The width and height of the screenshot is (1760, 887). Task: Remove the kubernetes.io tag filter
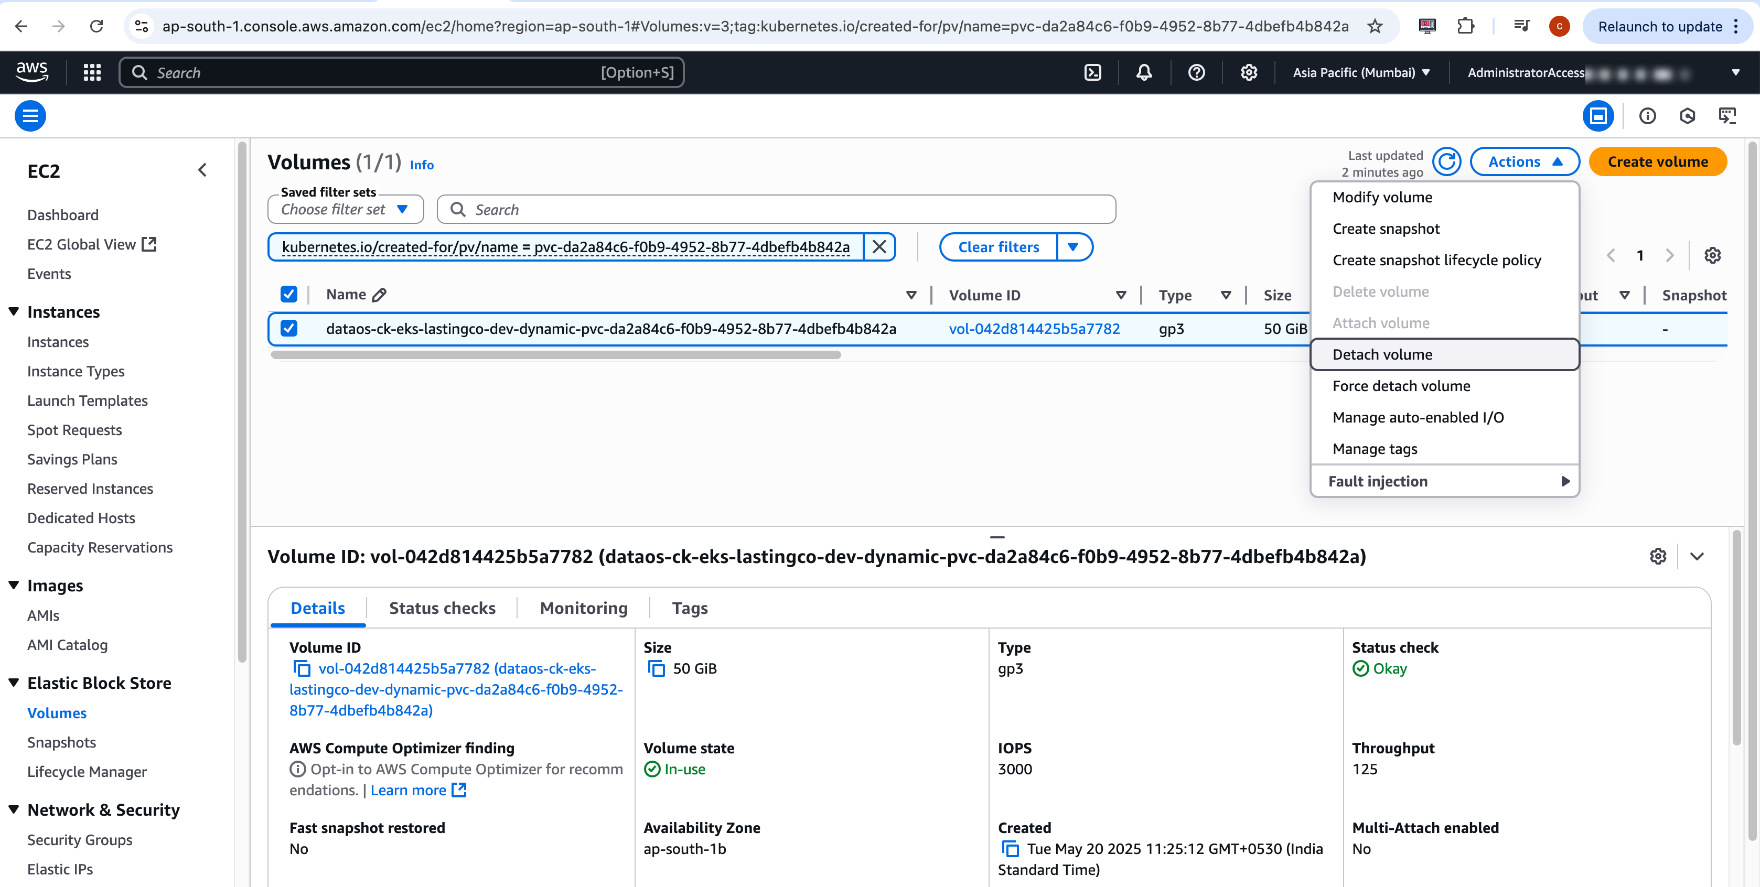pyautogui.click(x=879, y=246)
